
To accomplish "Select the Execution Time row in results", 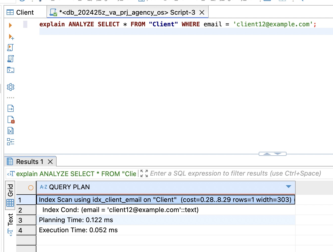I will 78,230.
